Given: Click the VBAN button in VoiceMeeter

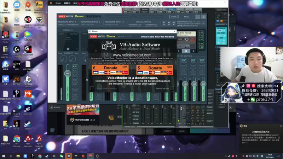Looking at the screenshot, I should [x=174, y=17].
